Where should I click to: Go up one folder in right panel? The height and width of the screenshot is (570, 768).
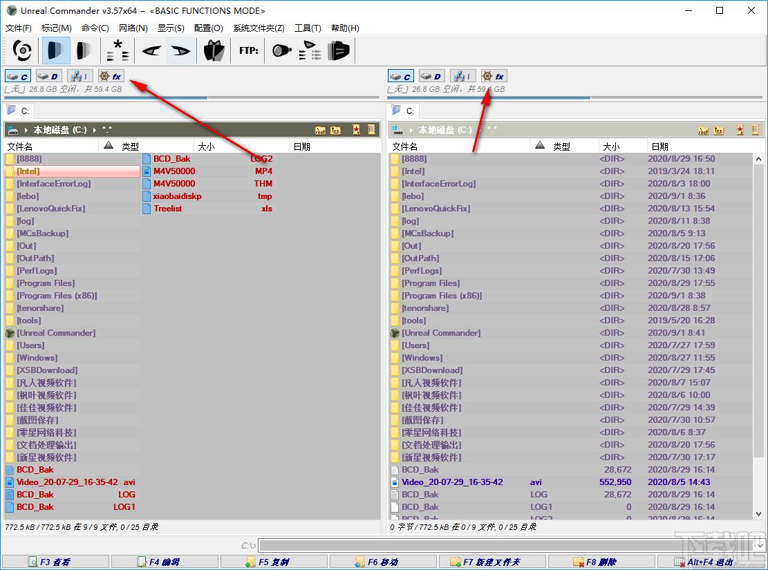[x=719, y=131]
